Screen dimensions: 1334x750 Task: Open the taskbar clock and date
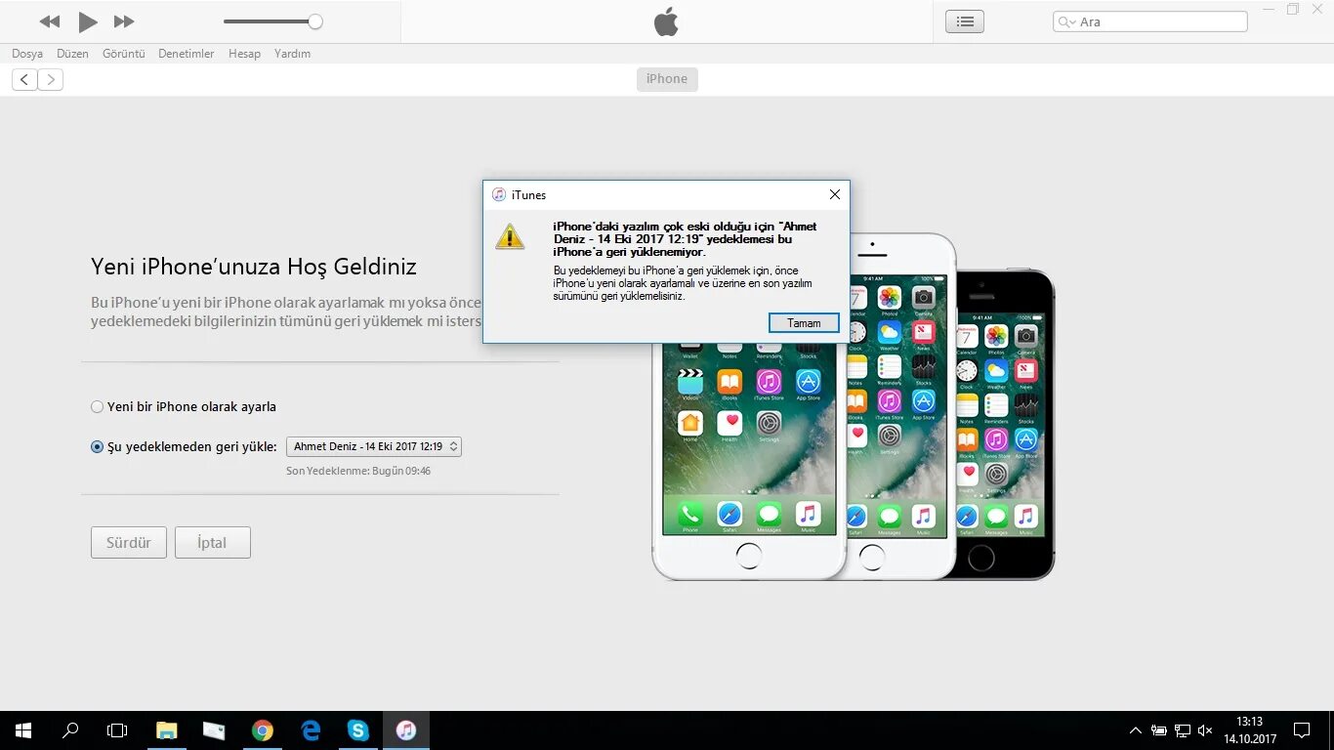[x=1250, y=730]
